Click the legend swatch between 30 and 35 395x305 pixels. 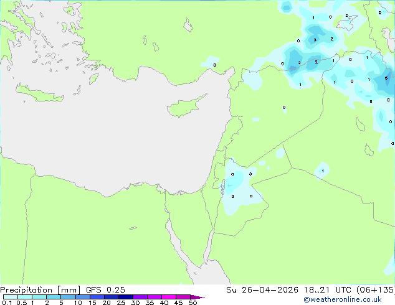tap(140, 297)
